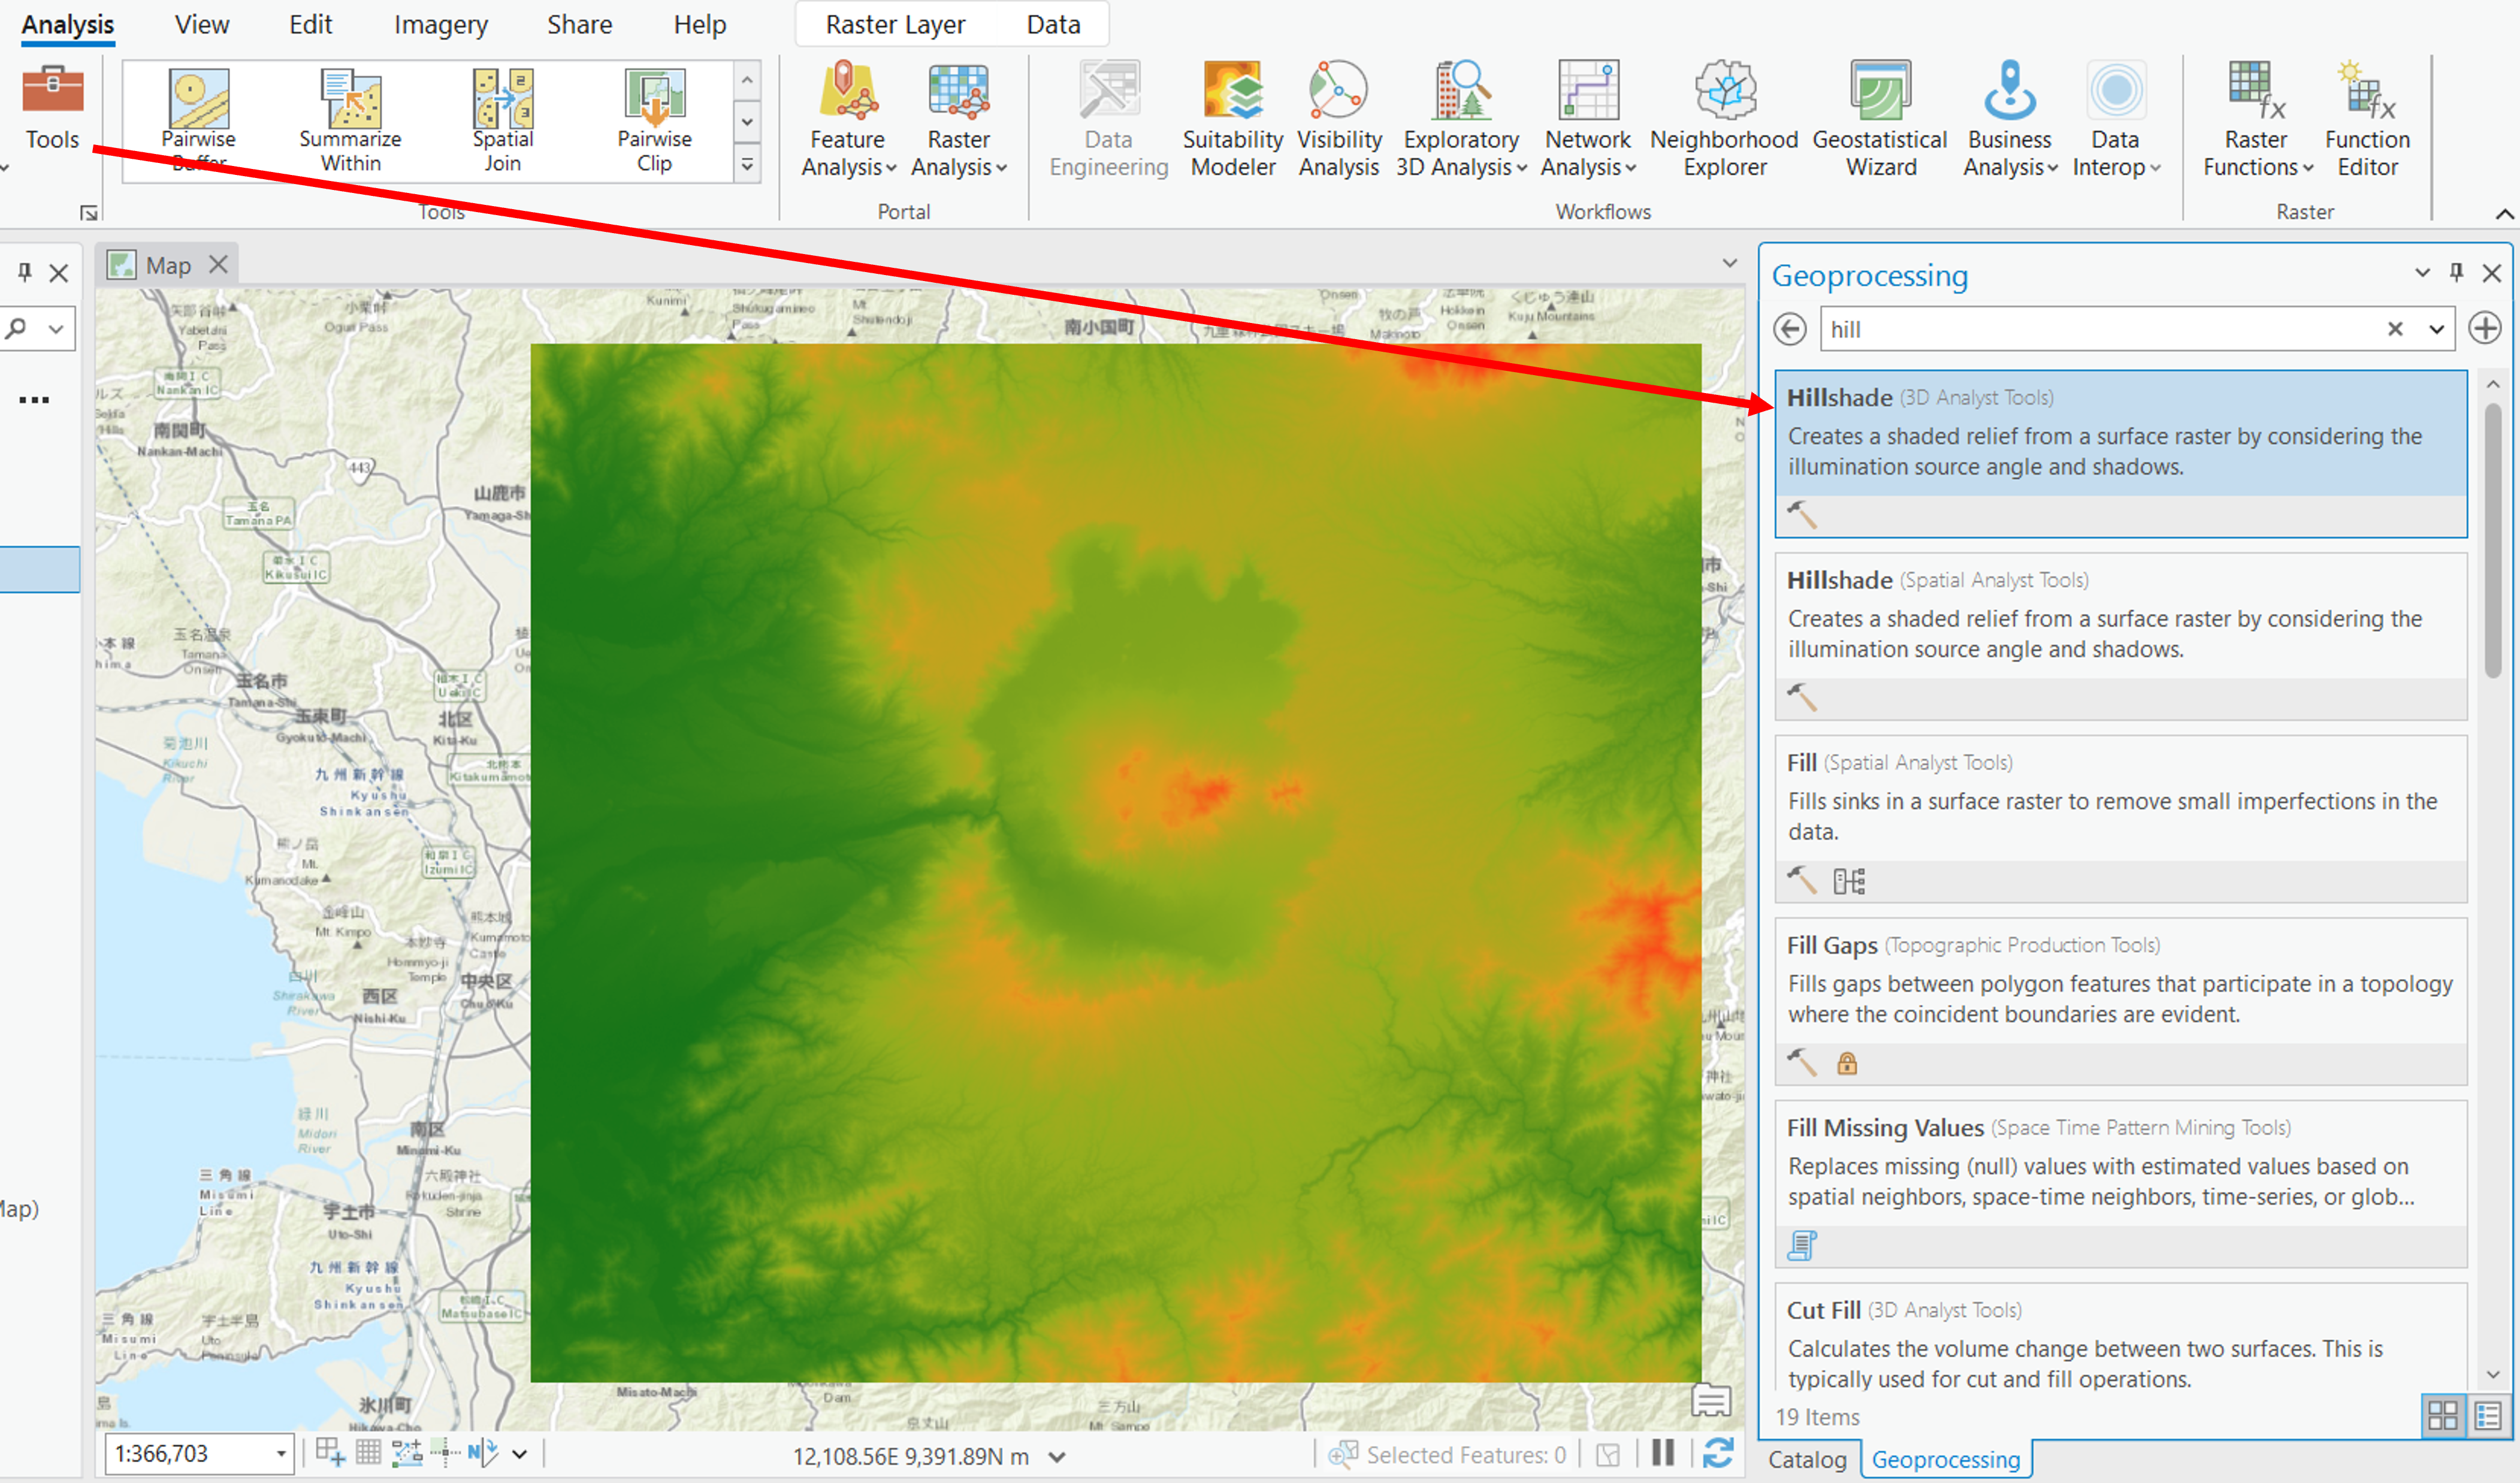Open the View ribbon tab
2520x1483 pixels.
[x=202, y=25]
